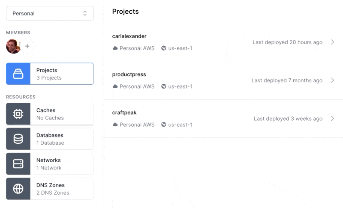Open the productpress project name
The image size is (343, 208).
(x=129, y=74)
